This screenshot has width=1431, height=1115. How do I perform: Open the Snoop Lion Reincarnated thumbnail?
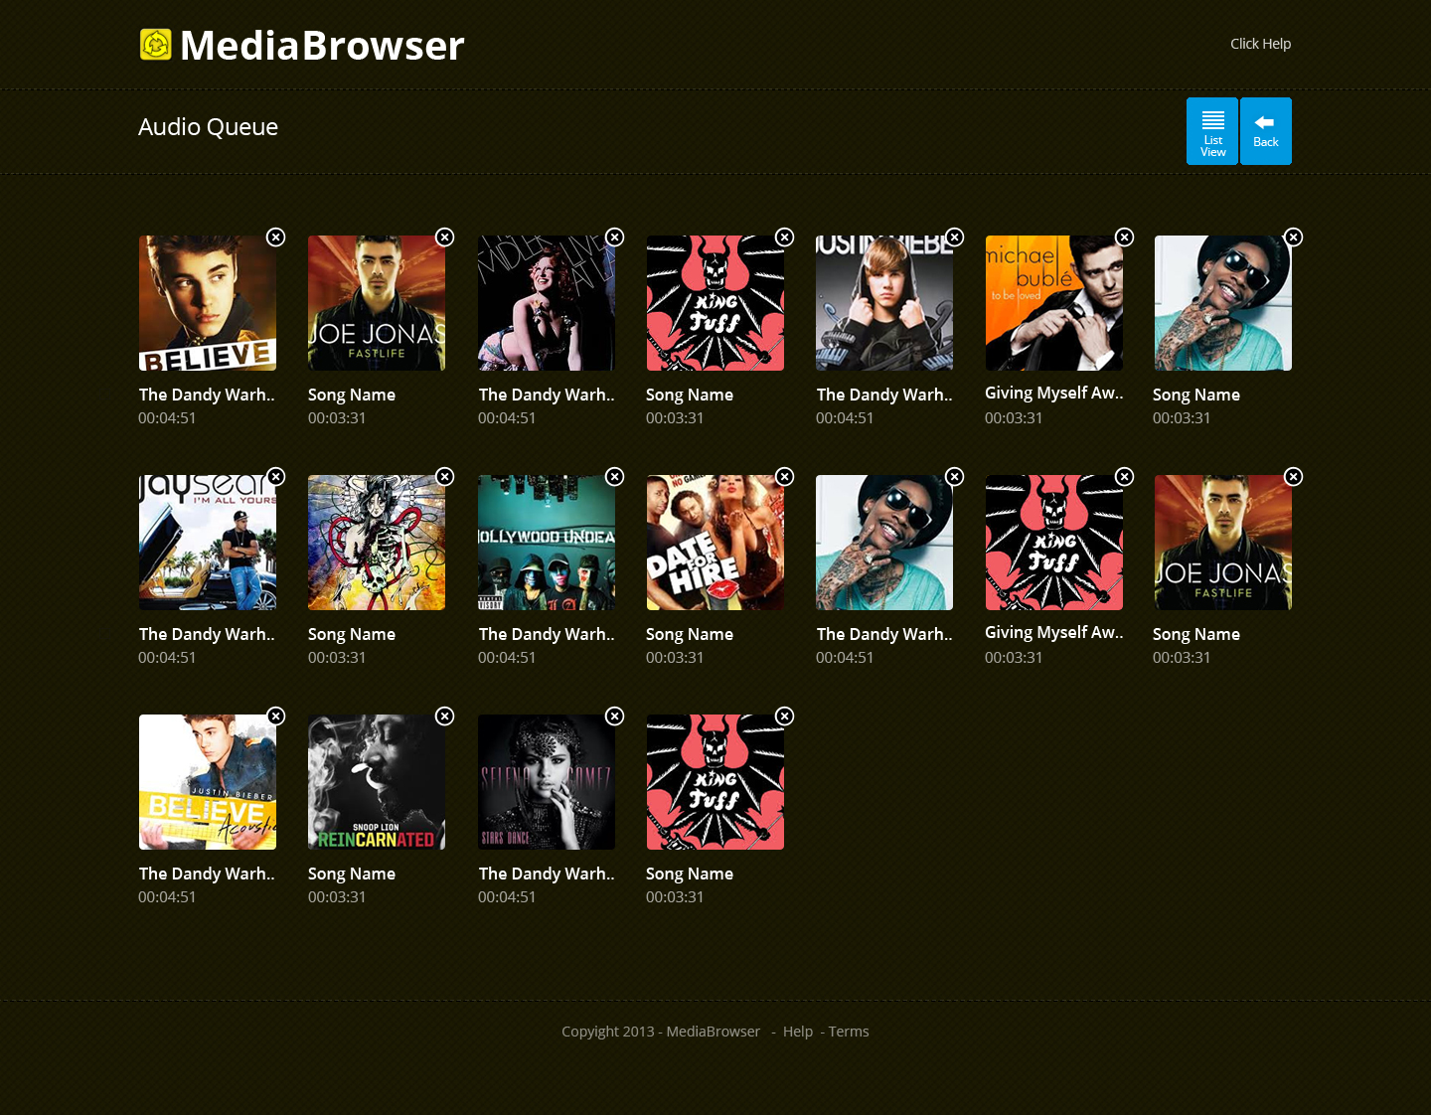tap(377, 782)
